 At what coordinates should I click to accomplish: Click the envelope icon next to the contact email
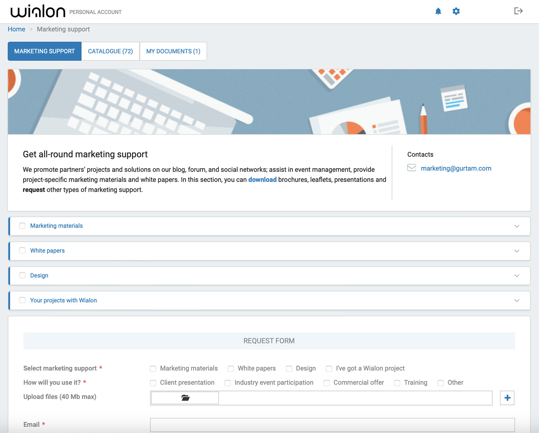[x=411, y=168]
